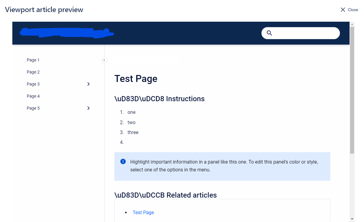This screenshot has width=364, height=222.
Task: Click the blue scribbled logo in the header
Action: click(66, 33)
